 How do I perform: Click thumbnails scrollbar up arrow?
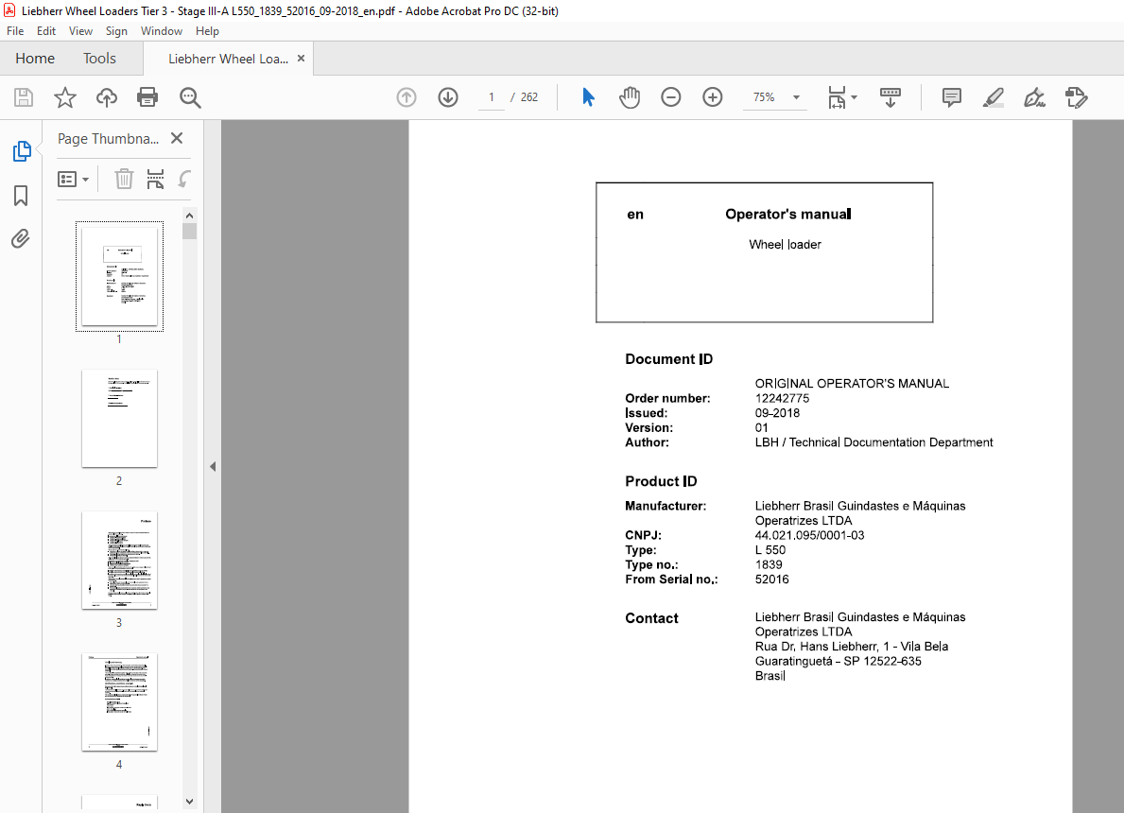189,216
